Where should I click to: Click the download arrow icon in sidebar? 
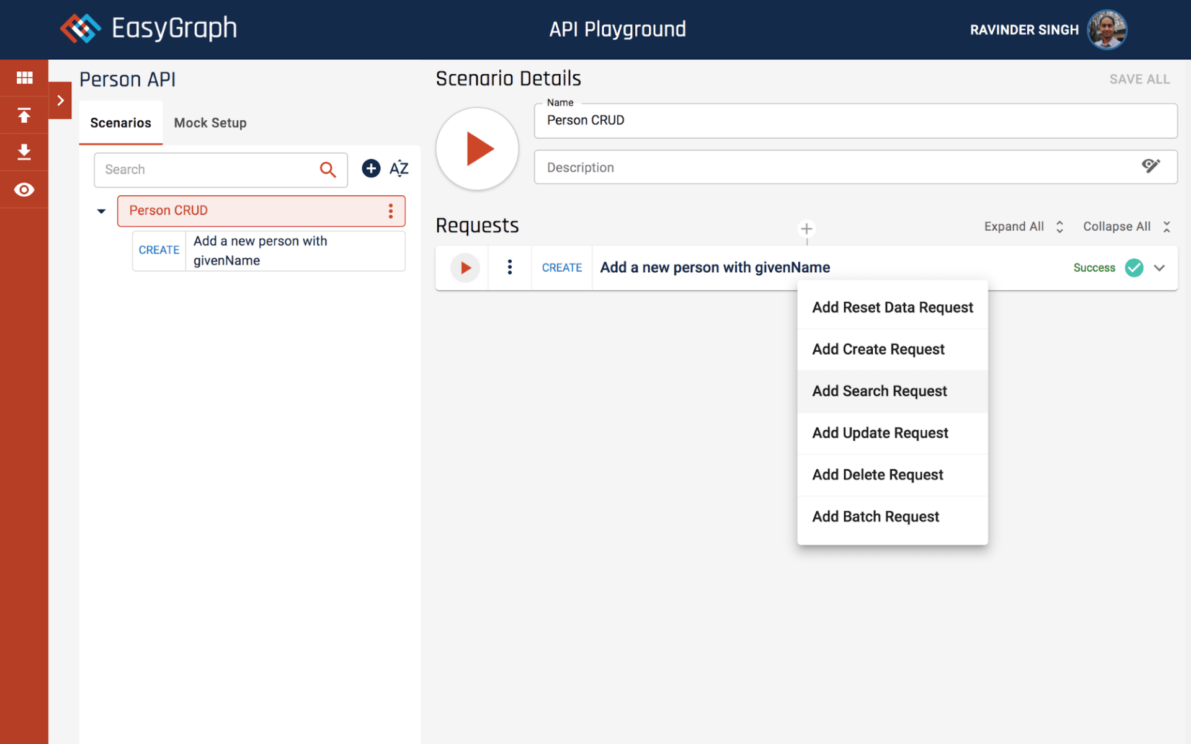[x=24, y=152]
